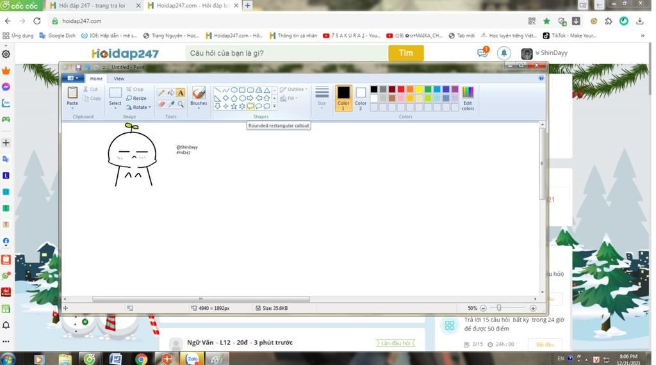656x365 pixels.
Task: Pick the red color swatch in palette
Action: [x=401, y=89]
